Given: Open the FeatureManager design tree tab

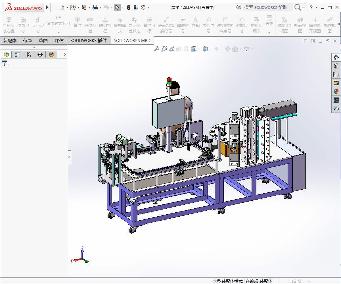Looking at the screenshot, I should (x=6, y=55).
